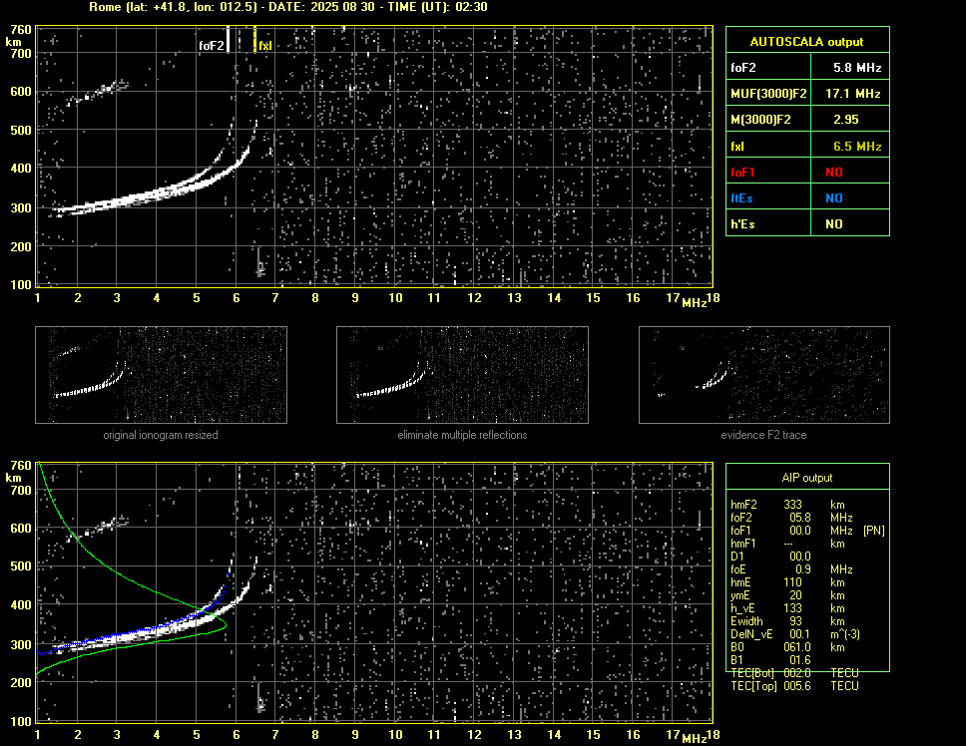Click the Rome date and time header
The width and height of the screenshot is (966, 746).
pos(288,7)
